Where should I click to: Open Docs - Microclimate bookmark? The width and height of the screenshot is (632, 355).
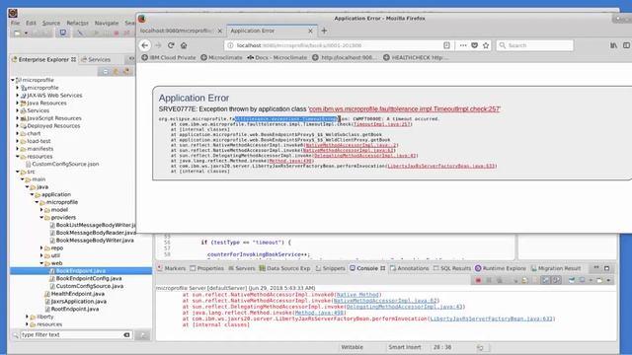pyautogui.click(x=276, y=57)
